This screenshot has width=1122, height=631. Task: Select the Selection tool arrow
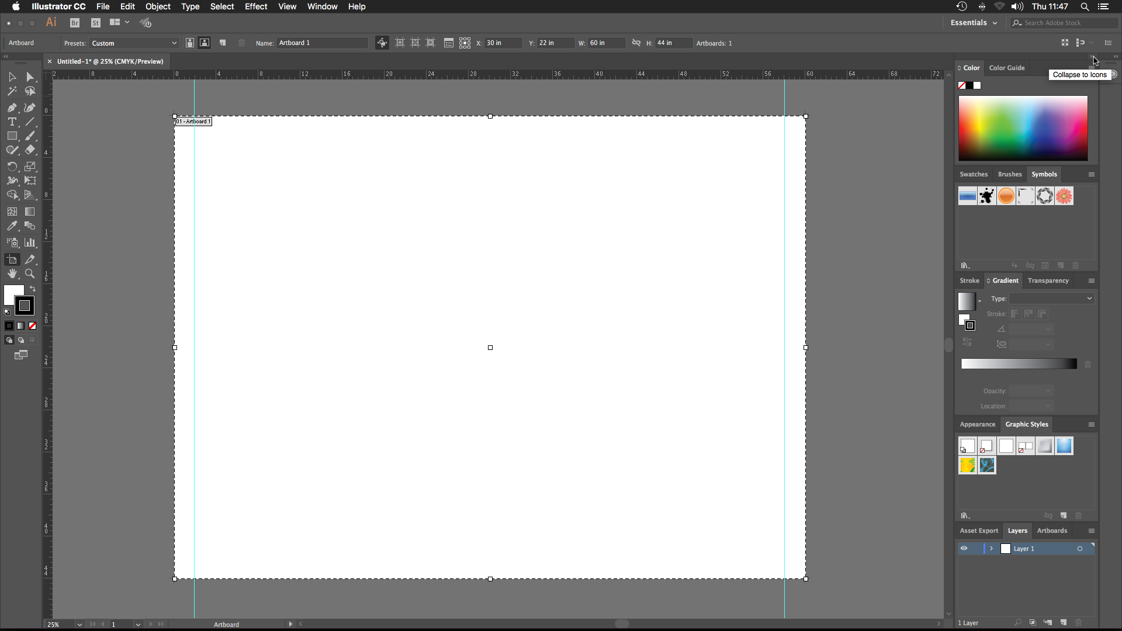(x=12, y=77)
